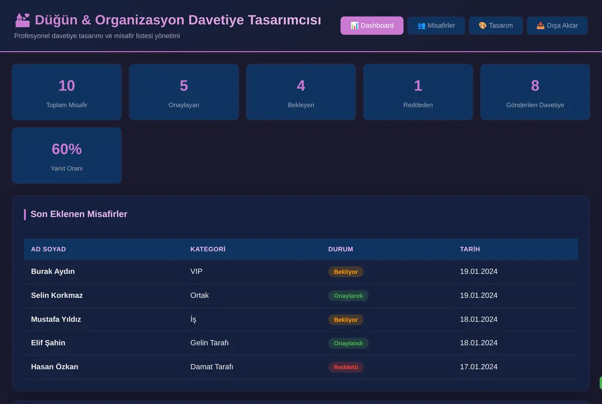
Task: Click the Düğün & Organizasyon Davetiye Tasarımcısı title
Action: [x=178, y=20]
